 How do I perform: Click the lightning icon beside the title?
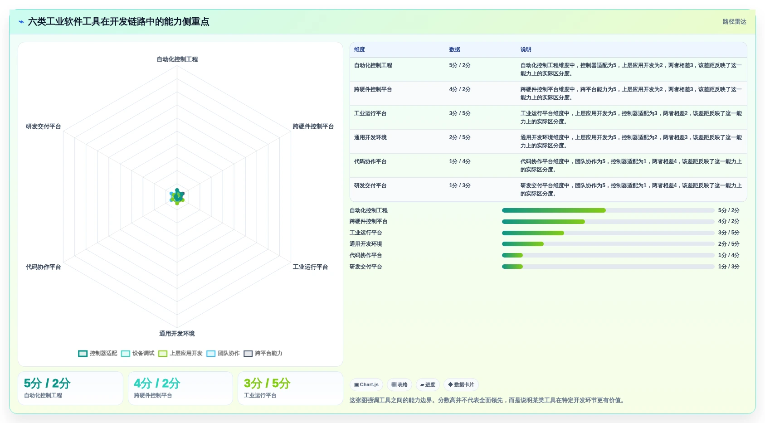tap(21, 22)
